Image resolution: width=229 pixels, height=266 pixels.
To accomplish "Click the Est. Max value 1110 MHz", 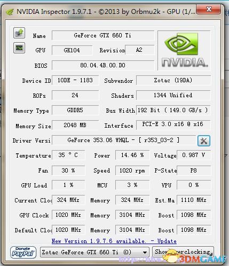I will coord(194,200).
